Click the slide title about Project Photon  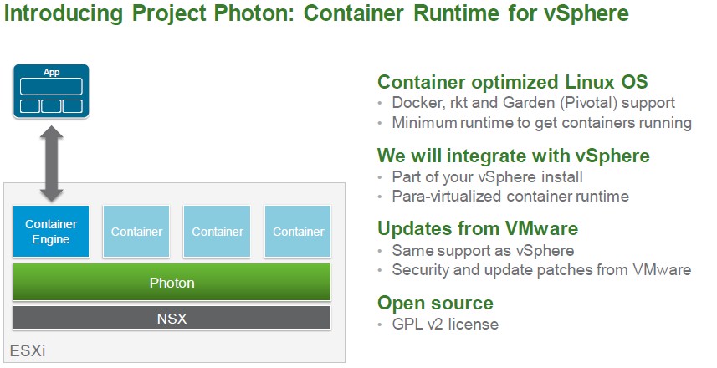click(x=316, y=13)
